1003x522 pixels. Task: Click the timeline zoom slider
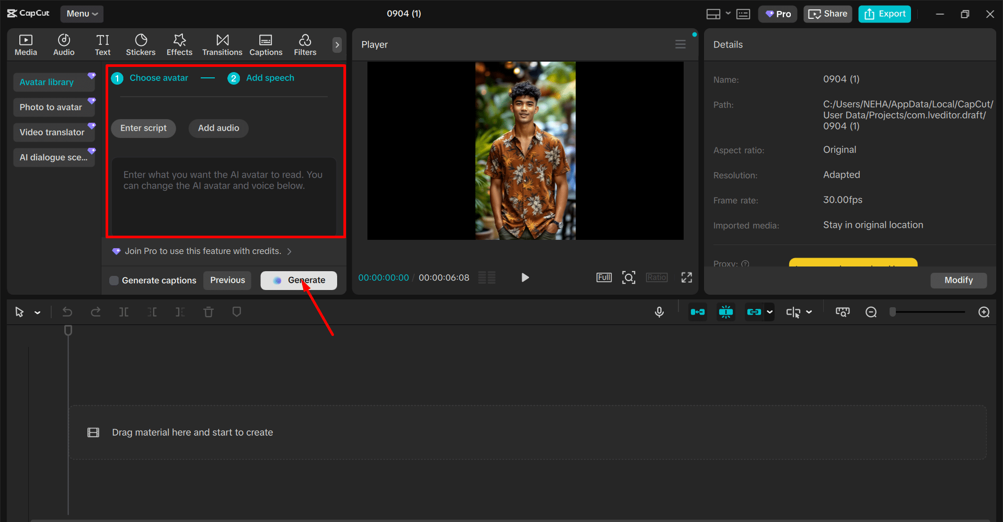point(928,312)
